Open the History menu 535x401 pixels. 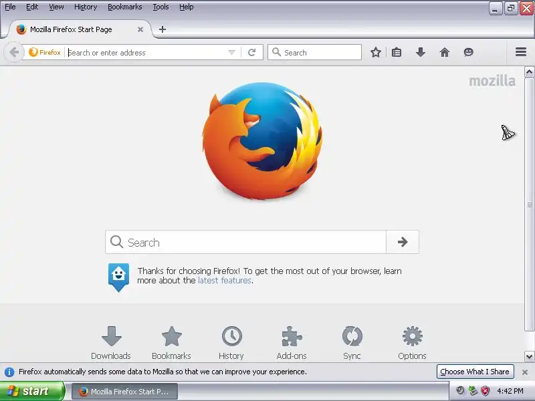tap(86, 7)
